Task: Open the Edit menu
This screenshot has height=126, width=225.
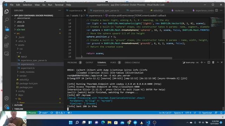Action: pos(18,5)
